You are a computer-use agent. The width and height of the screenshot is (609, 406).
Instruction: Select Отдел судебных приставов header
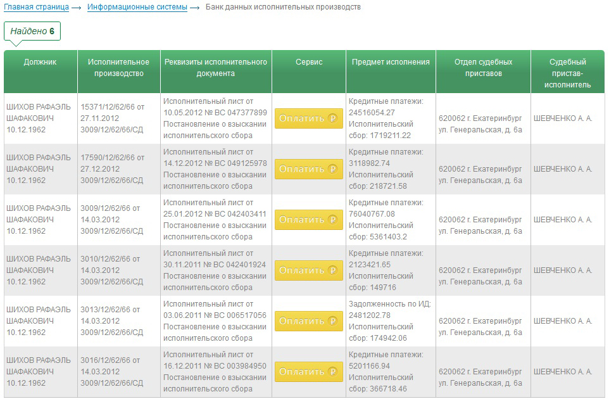(483, 68)
